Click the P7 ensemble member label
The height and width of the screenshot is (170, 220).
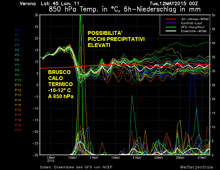click(17, 65)
